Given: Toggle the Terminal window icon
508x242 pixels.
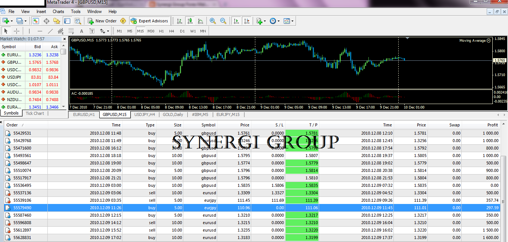Looking at the screenshot, I should pyautogui.click(x=67, y=21).
